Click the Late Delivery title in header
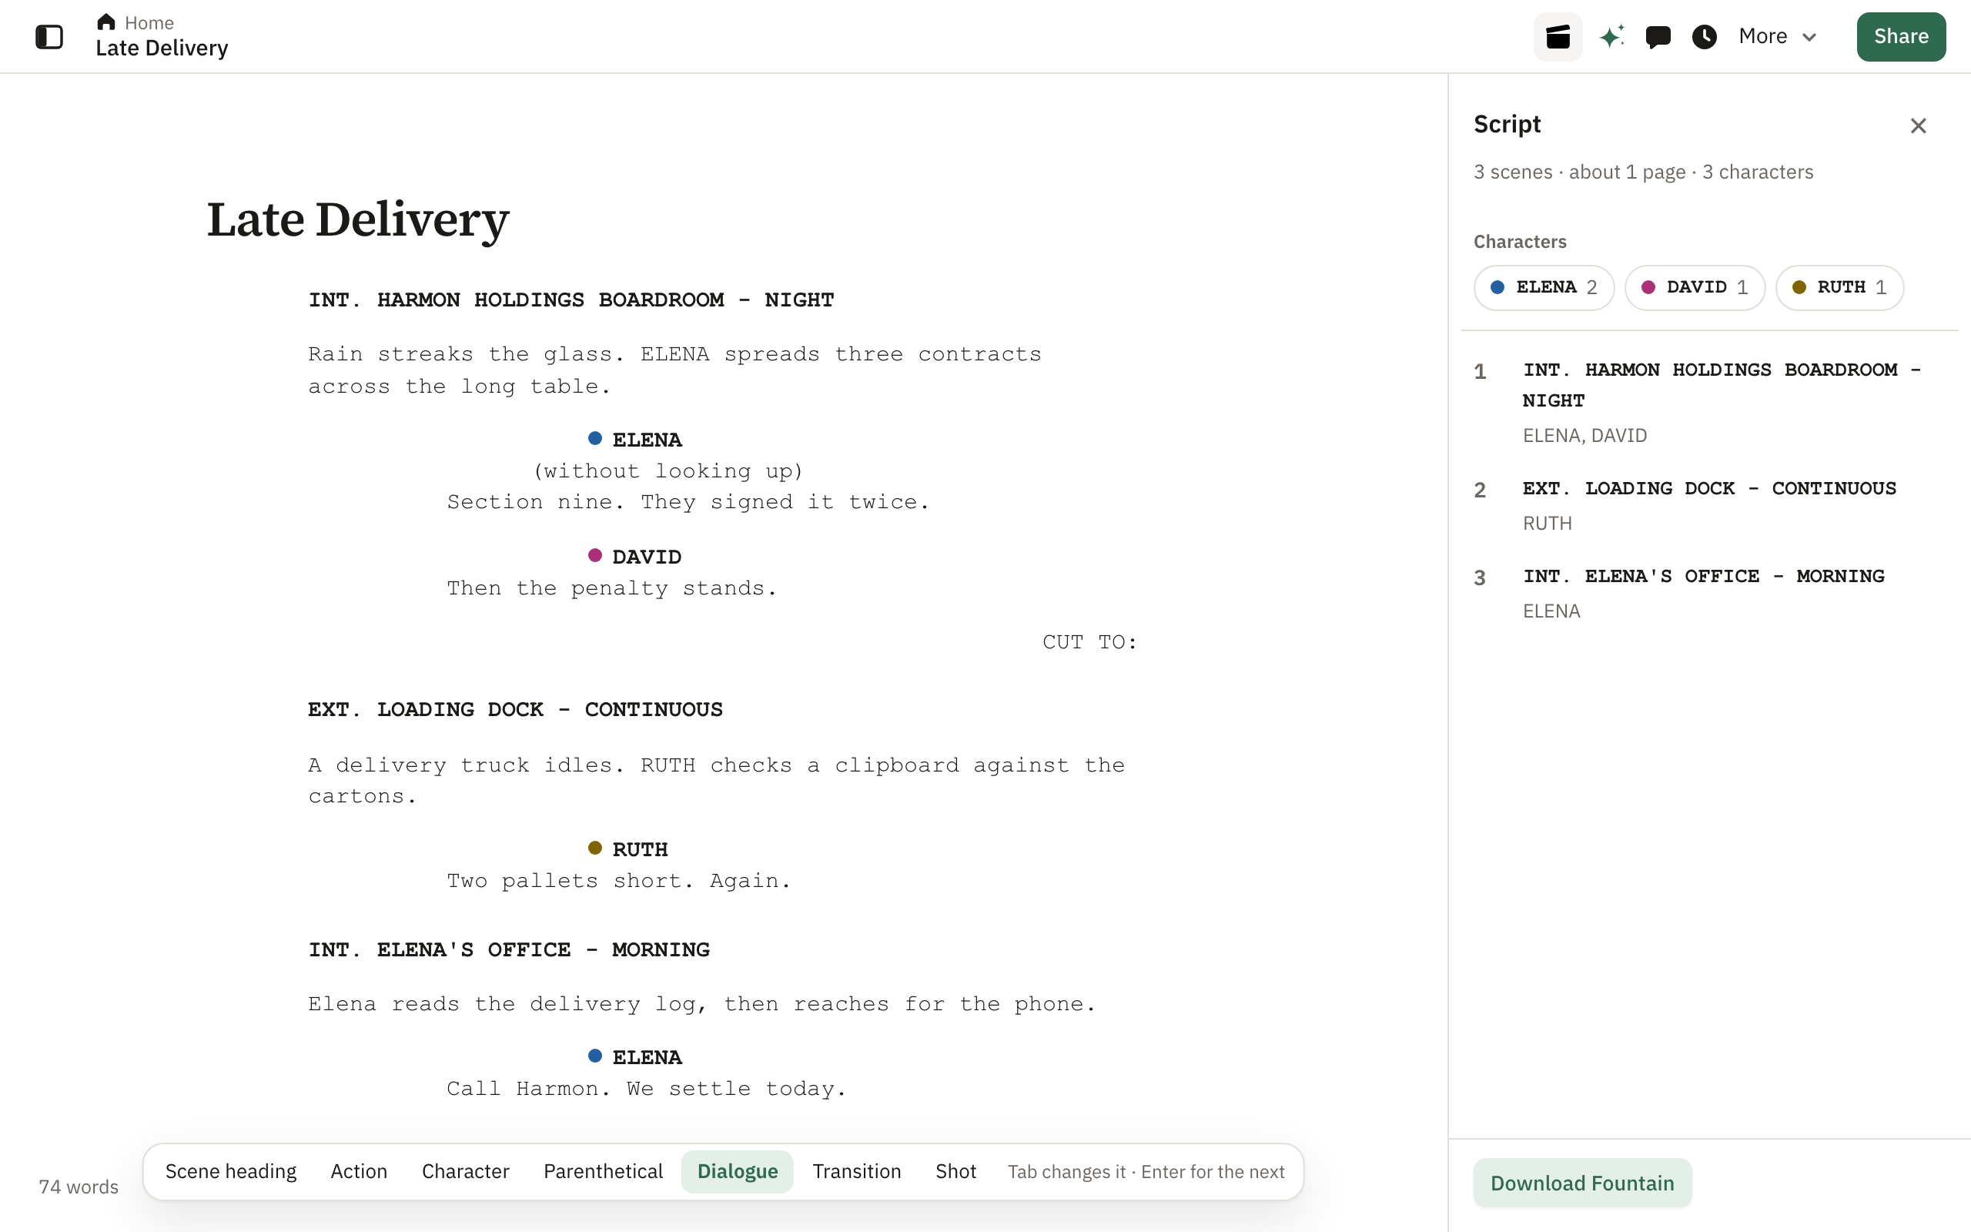The width and height of the screenshot is (1971, 1232). pos(161,48)
